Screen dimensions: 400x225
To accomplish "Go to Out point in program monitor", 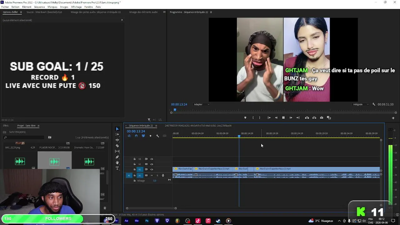I will tap(298, 118).
